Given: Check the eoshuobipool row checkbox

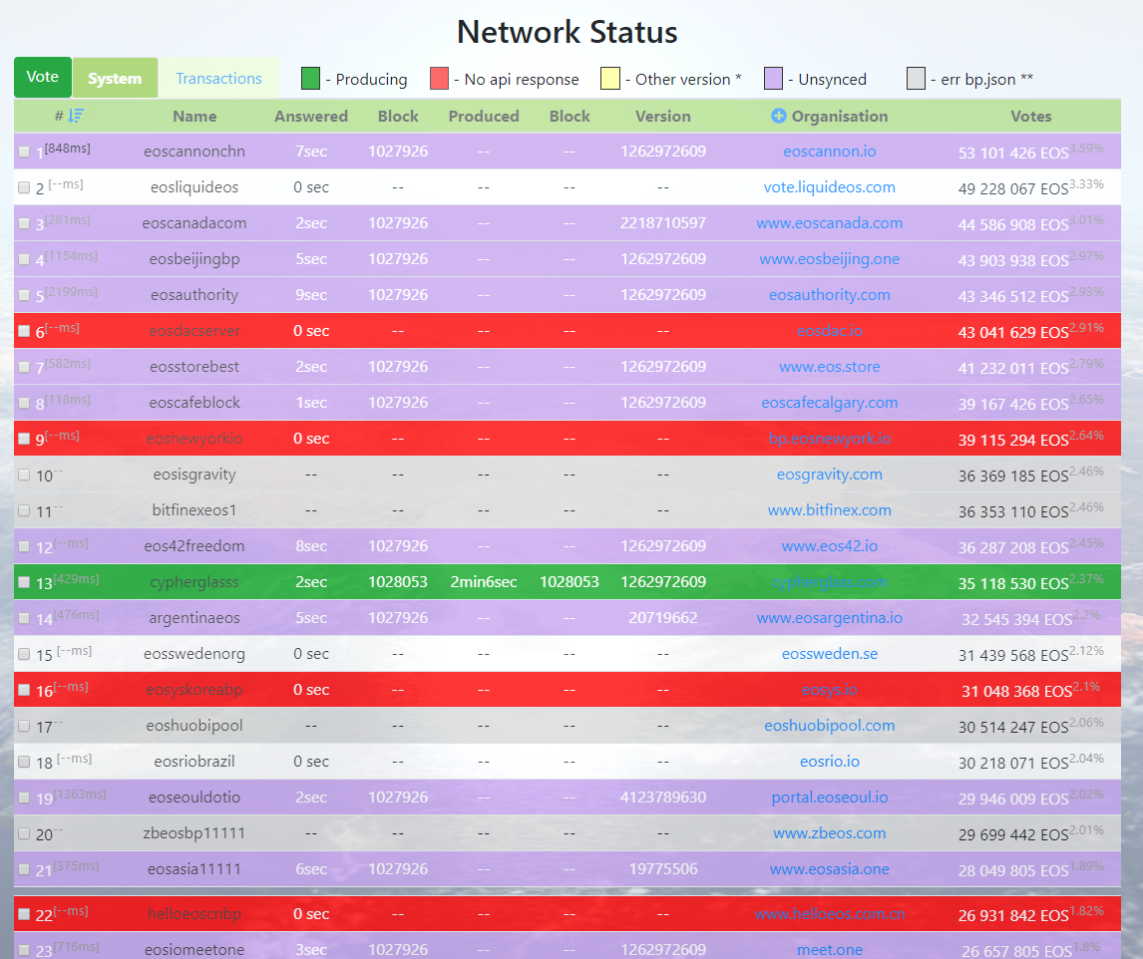Looking at the screenshot, I should (x=24, y=726).
